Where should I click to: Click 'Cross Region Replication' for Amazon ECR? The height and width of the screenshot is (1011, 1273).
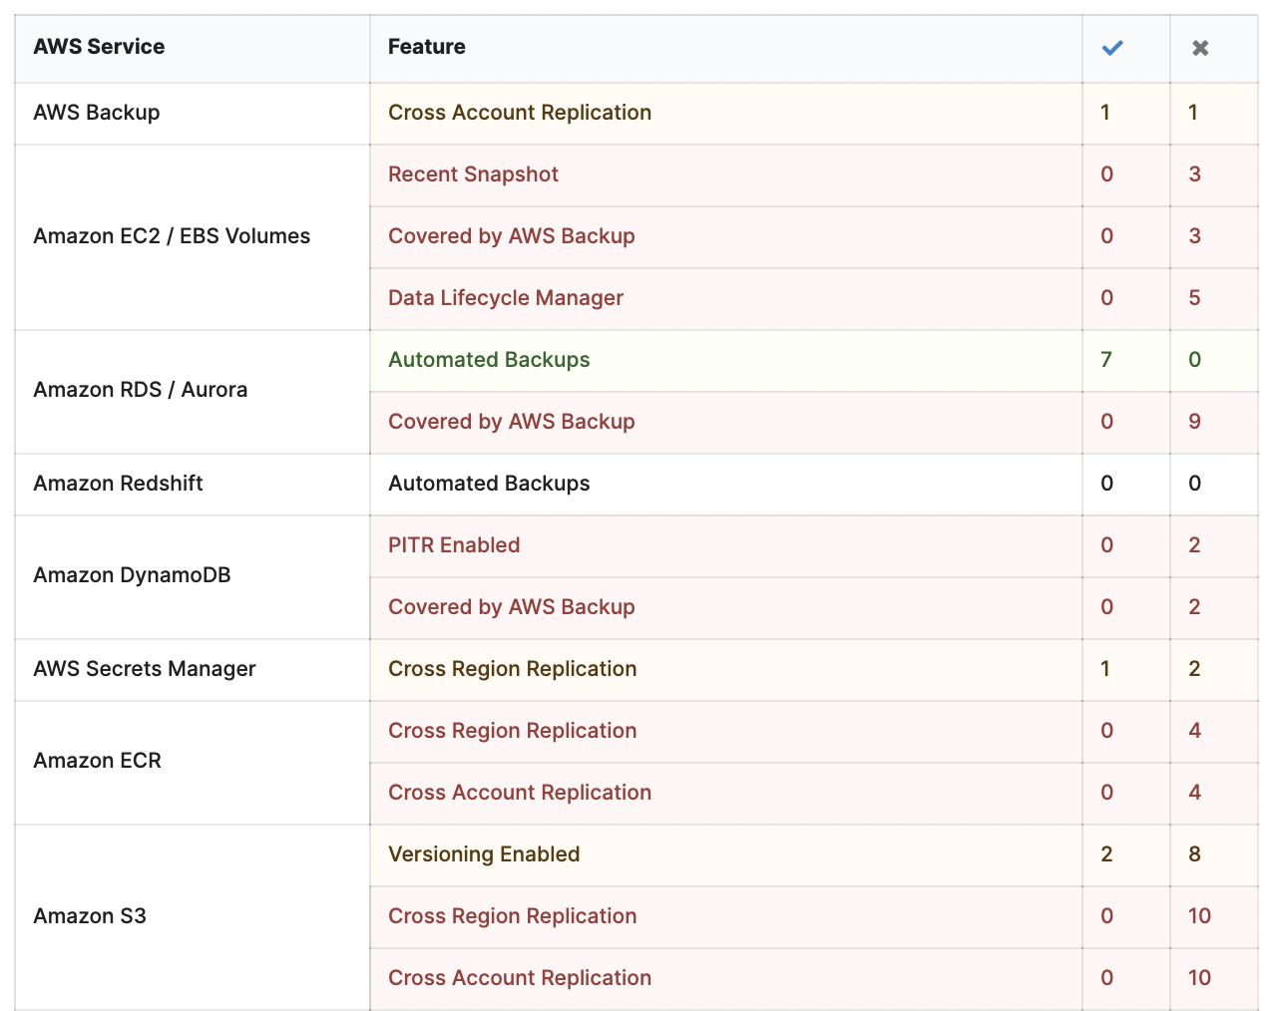pyautogui.click(x=513, y=731)
